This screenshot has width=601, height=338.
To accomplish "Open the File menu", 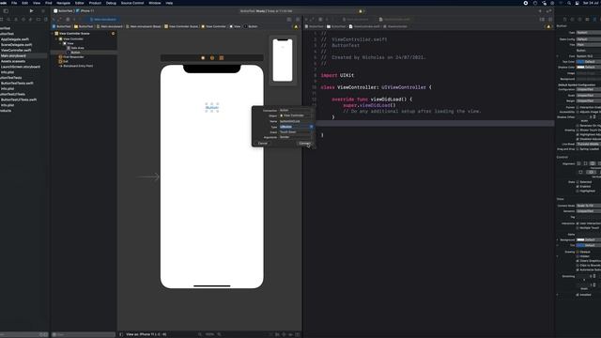I will [x=14, y=3].
